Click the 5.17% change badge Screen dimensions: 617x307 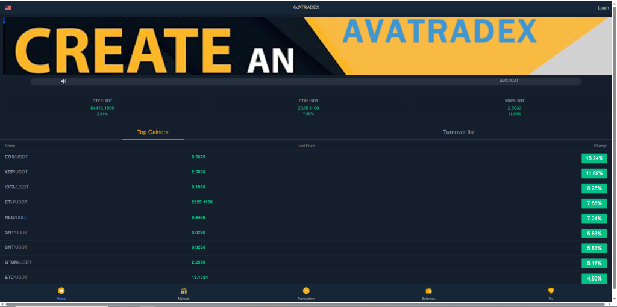click(x=594, y=264)
